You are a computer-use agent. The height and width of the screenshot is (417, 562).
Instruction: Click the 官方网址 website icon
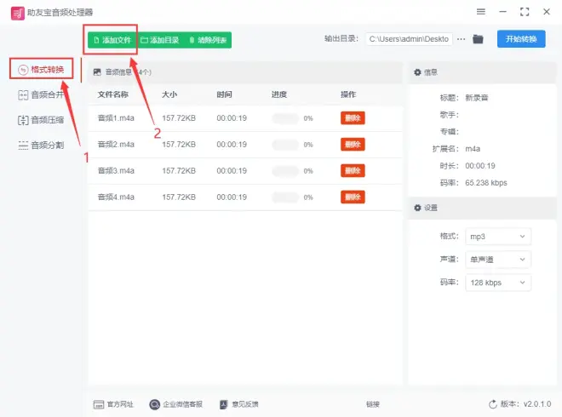99,404
